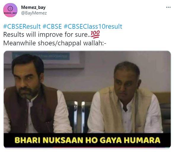Click the @BayMemez handle
174x152 pixels.
34,13
